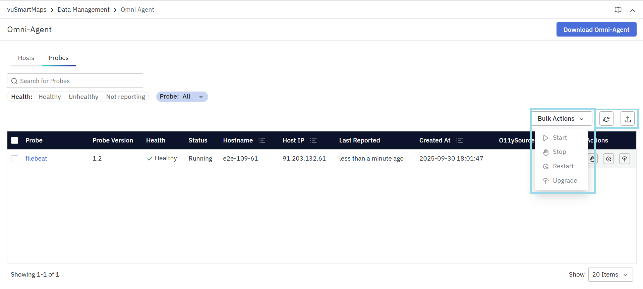Tick the filebeat row checkbox
The width and height of the screenshot is (643, 289).
(15, 159)
